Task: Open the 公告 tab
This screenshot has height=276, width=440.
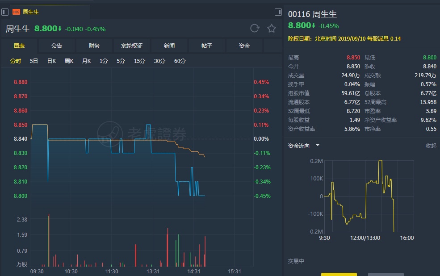Action: [x=57, y=46]
